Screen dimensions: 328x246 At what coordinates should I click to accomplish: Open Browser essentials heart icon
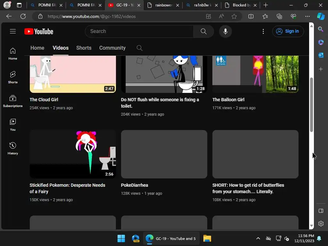pos(293,16)
